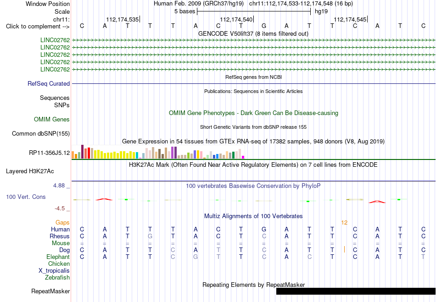Click the Sequences track label

(x=55, y=98)
